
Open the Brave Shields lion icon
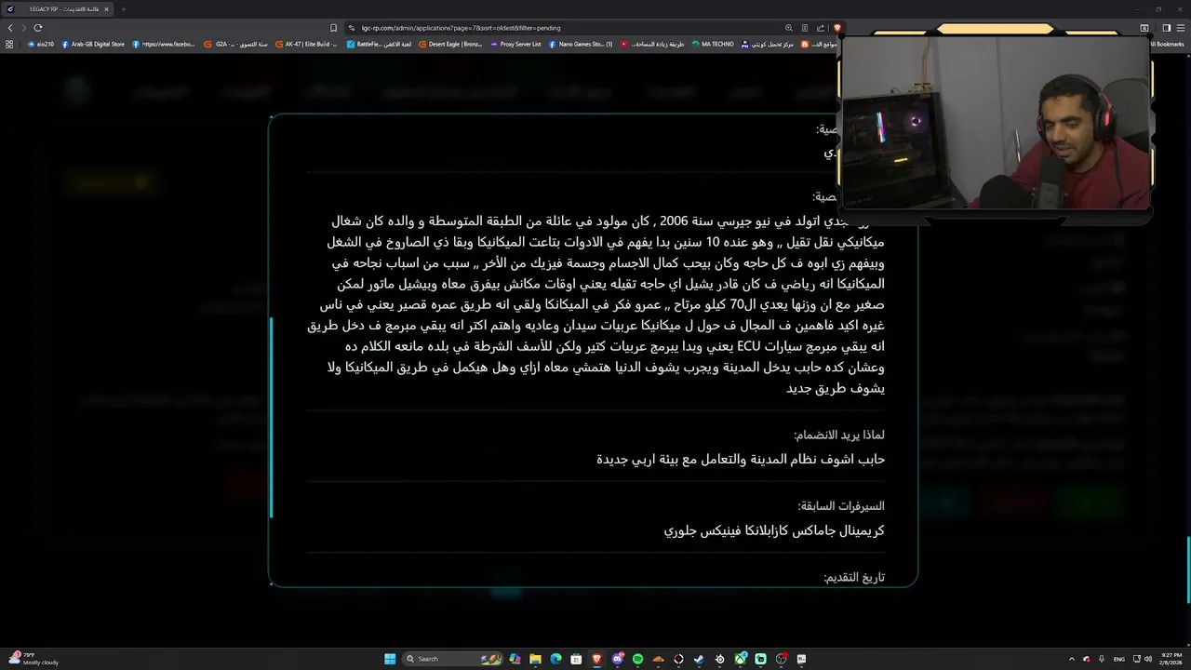[836, 28]
